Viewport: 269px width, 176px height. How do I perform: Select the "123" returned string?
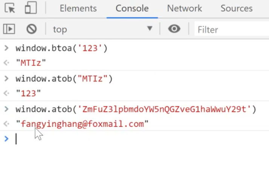(x=28, y=93)
